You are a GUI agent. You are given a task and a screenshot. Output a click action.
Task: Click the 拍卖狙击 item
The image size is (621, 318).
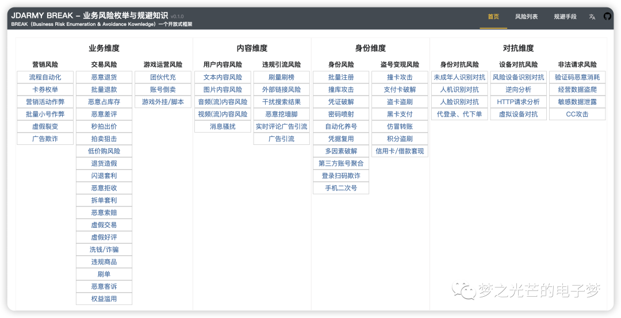point(103,139)
